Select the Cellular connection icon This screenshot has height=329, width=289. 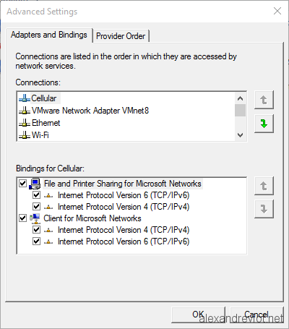(25, 98)
